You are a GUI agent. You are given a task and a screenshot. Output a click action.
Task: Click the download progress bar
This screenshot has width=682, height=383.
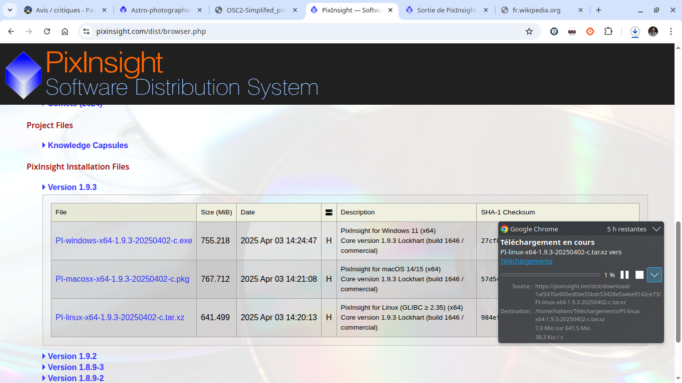point(550,275)
